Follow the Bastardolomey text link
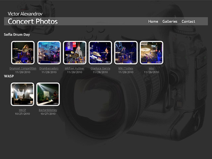Image resolution: width=212 pixels, height=159 pixels. pos(48,110)
